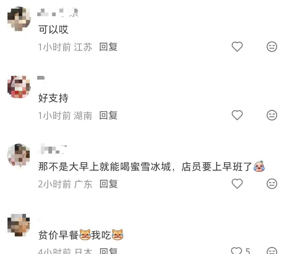Screen dimensions: 288x254
Task: Dislike the 蜜雪冰城 comment from Guangdong
Action: (x=272, y=184)
